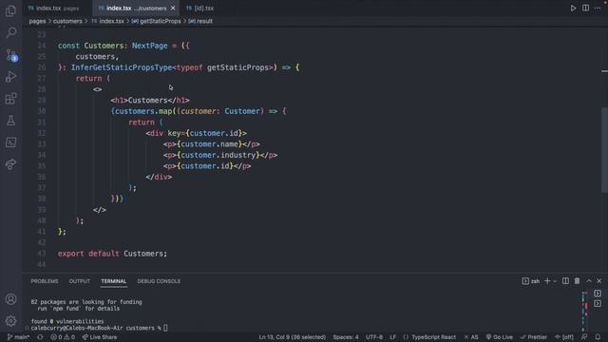608x342 pixels.
Task: Click the result breadcrumb segment
Action: 200,21
